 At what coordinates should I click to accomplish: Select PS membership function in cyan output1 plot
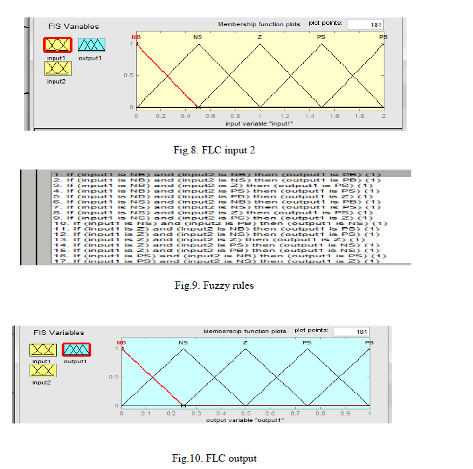tap(307, 342)
